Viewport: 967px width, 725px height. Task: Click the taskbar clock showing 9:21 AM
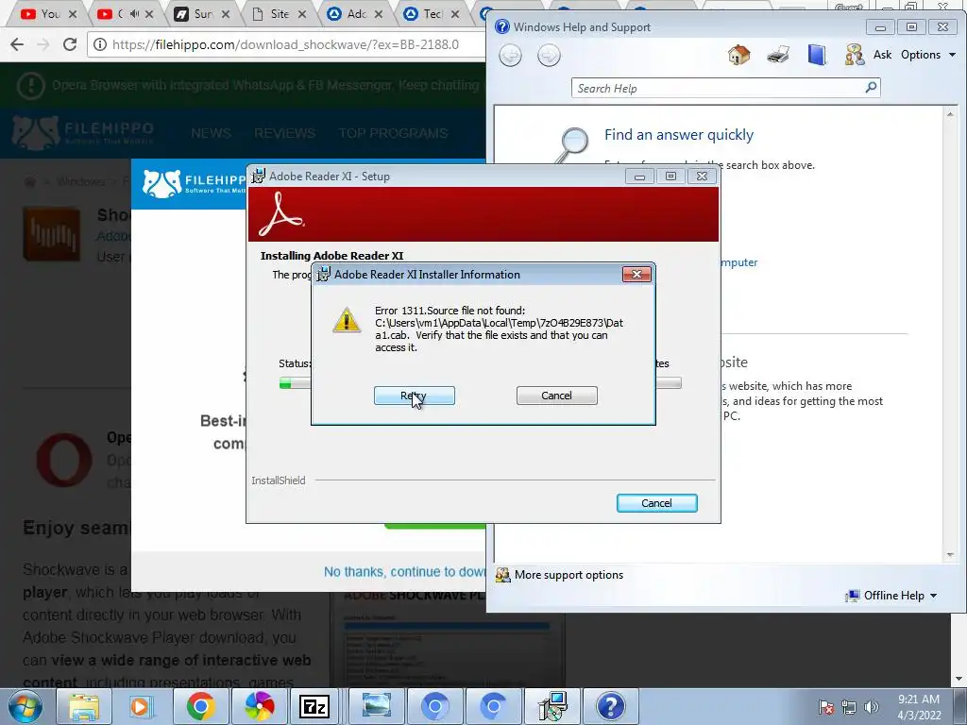(x=919, y=707)
